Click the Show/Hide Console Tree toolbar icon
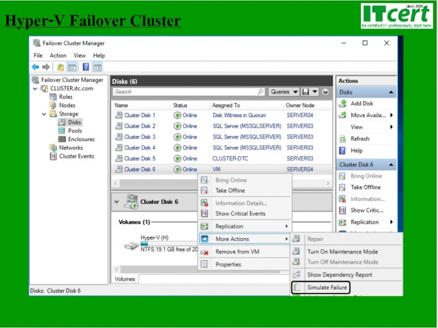 (x=72, y=67)
